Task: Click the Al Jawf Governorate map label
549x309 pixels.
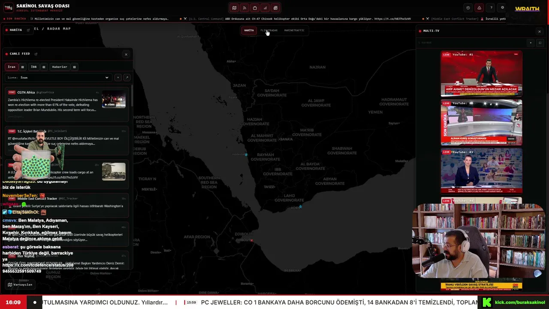Action: pyautogui.click(x=316, y=103)
